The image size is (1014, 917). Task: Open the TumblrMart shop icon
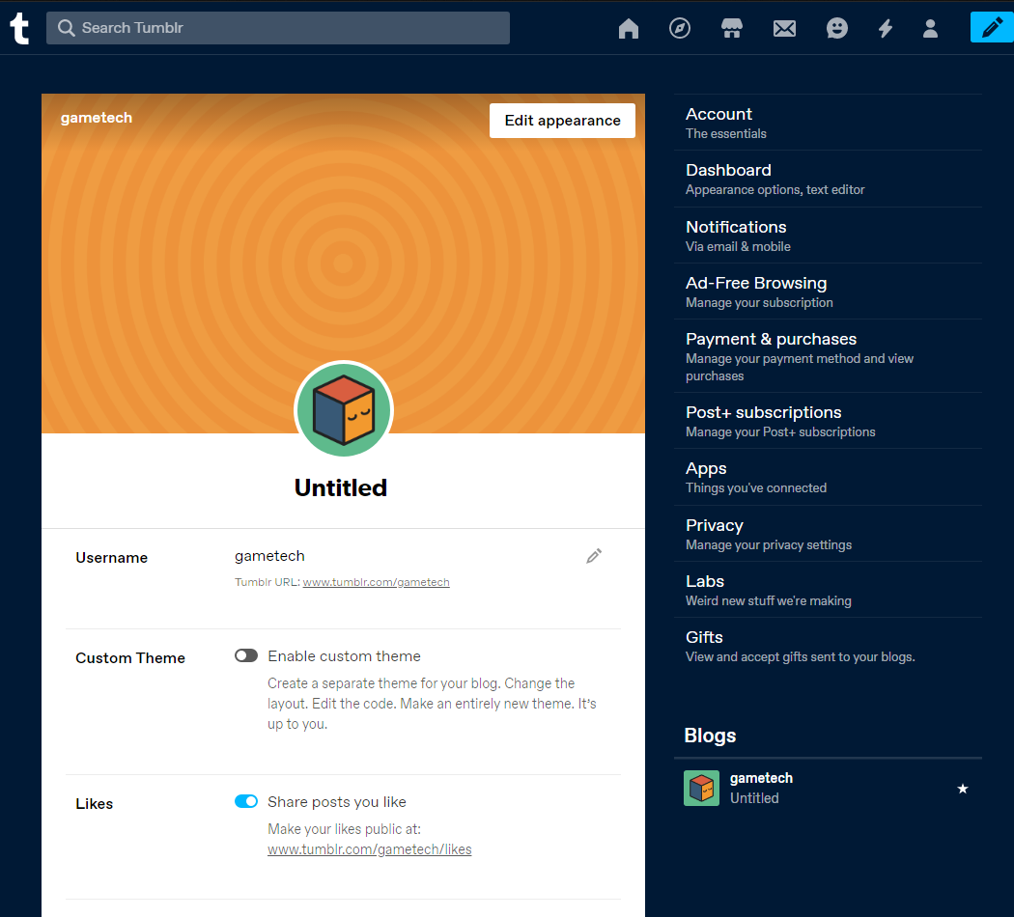731,28
